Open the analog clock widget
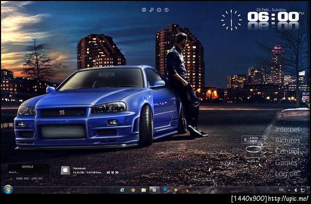Screen dimensions: 311x204 pyautogui.click(x=231, y=20)
